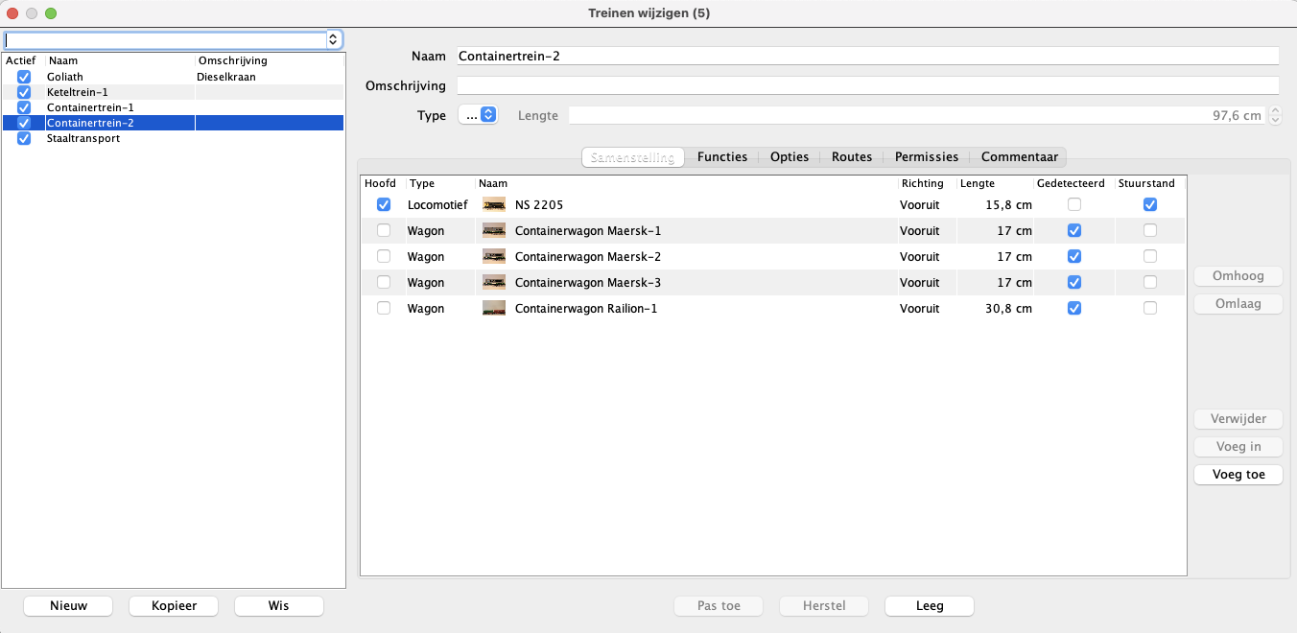Expand the train filter combo box
Screen dimensions: 1297x633
[334, 39]
